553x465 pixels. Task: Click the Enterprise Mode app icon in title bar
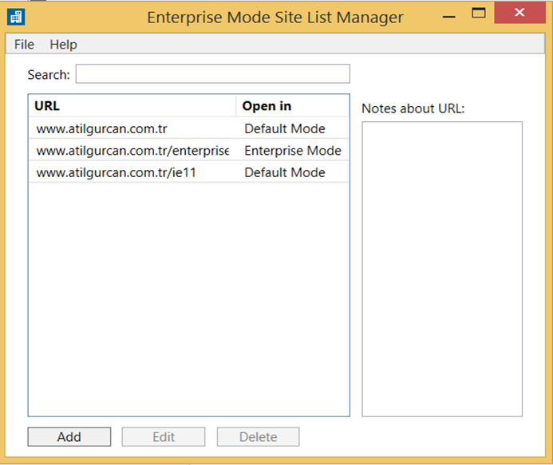tap(16, 17)
